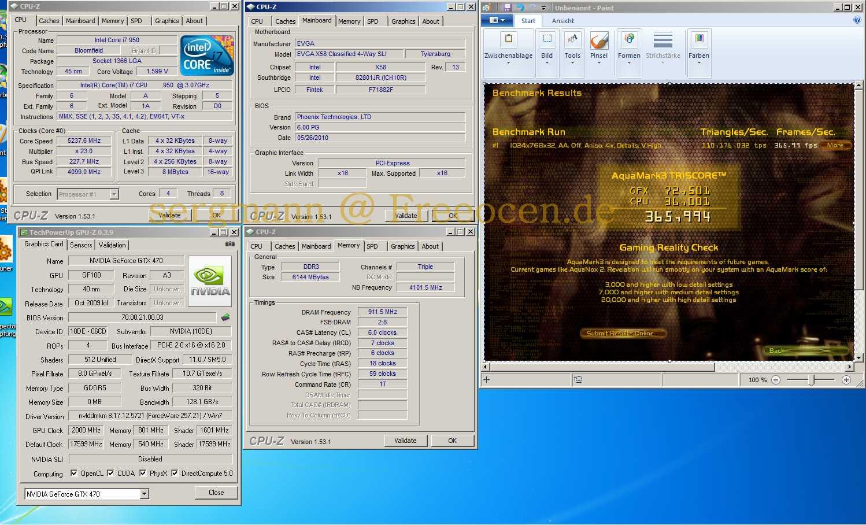Open the Paint file menu dropdown button
The height and width of the screenshot is (525, 866).
pos(497,20)
